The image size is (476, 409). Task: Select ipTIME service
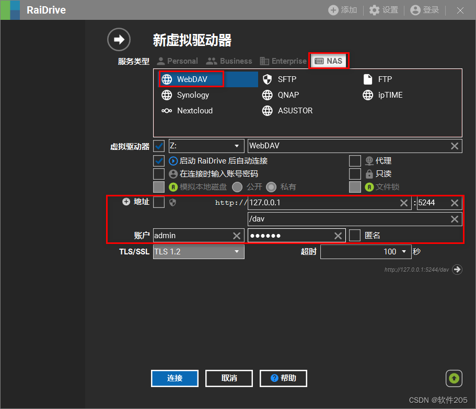point(382,95)
